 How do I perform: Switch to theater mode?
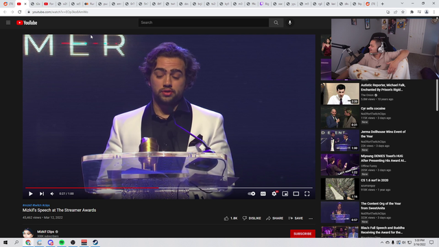[296, 193]
